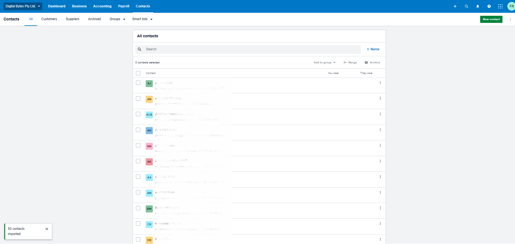The height and width of the screenshot is (244, 515).
Task: Click the ACB avatar badge
Action: tap(149, 115)
